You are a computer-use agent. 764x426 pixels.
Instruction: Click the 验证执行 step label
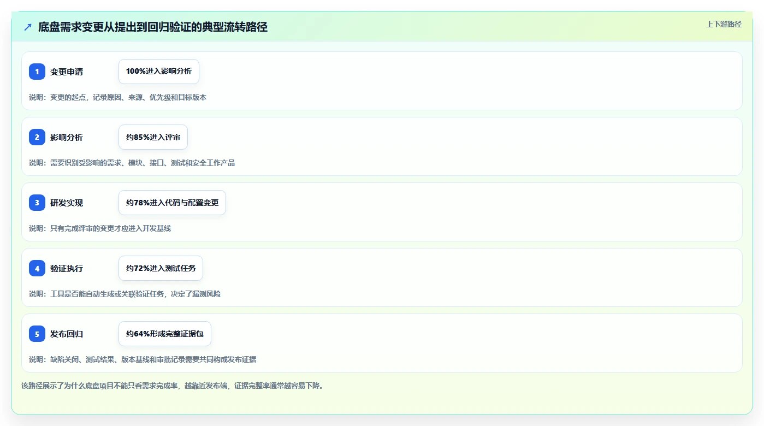point(67,268)
